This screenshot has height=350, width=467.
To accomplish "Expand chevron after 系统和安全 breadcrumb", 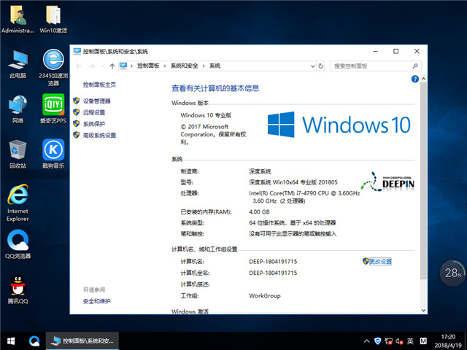I will [x=204, y=66].
